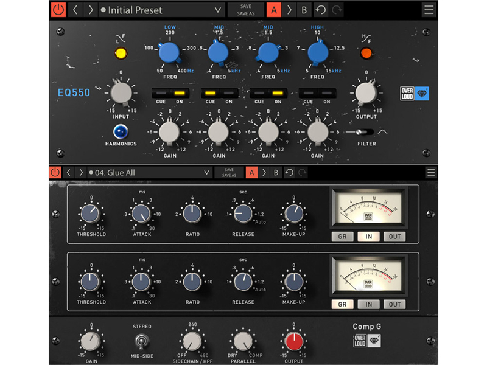Toggle the Comp G power bypass button

click(55, 172)
